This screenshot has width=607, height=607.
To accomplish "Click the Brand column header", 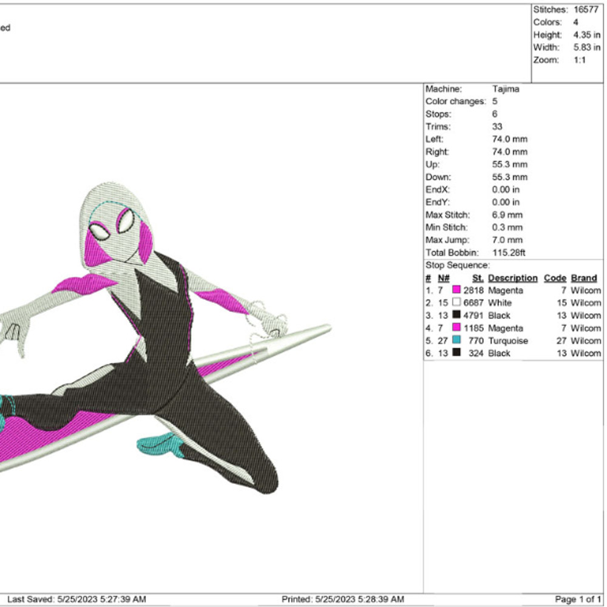I will click(x=583, y=278).
